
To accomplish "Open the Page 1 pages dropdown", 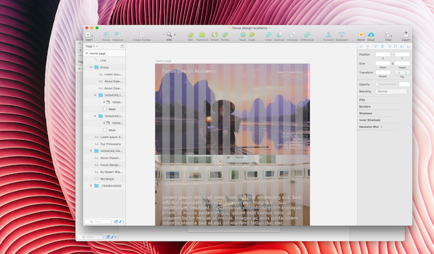I will (91, 46).
